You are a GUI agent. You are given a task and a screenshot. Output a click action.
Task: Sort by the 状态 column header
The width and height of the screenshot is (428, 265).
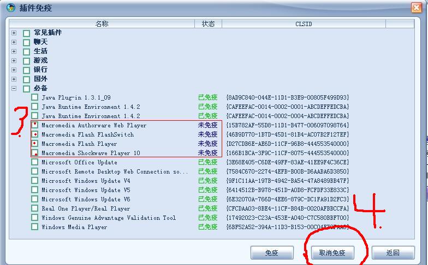[x=209, y=24]
